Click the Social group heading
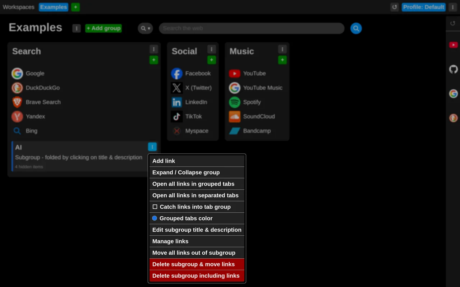Image resolution: width=460 pixels, height=287 pixels. click(x=184, y=51)
